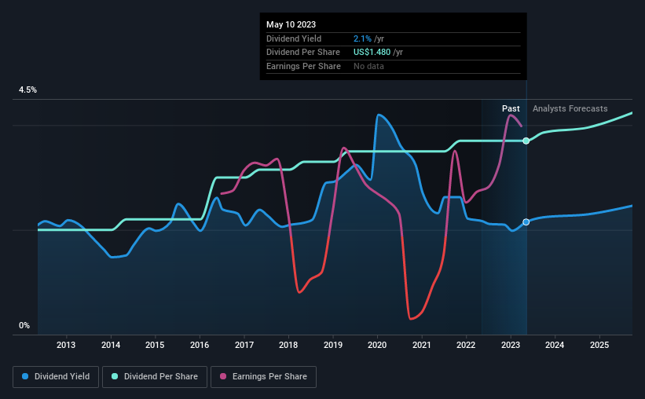The height and width of the screenshot is (399, 645).
Task: Click the US$1.480 dividend per share value
Action: 372,53
